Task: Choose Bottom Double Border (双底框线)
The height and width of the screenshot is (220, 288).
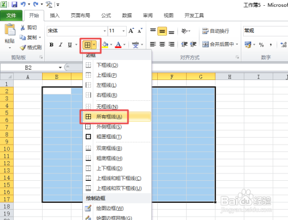Action: tap(117, 148)
